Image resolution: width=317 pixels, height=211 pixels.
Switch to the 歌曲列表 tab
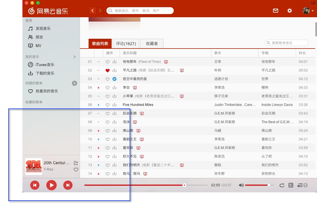tap(100, 44)
